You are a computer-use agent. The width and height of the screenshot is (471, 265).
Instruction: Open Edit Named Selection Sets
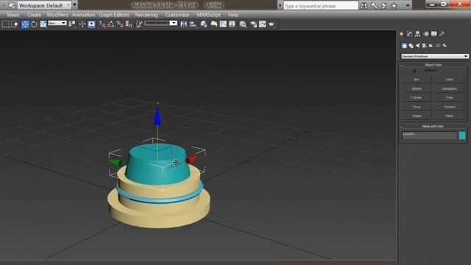tap(139, 24)
